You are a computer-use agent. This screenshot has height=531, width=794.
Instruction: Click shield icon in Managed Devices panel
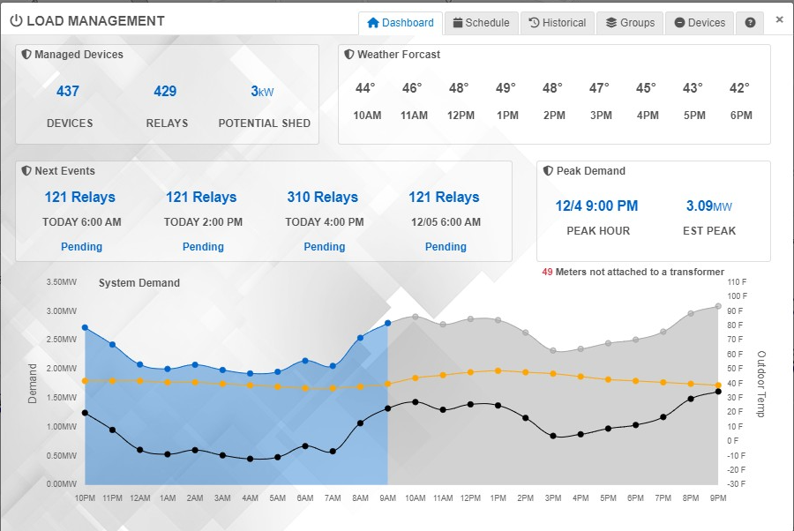pyautogui.click(x=26, y=55)
